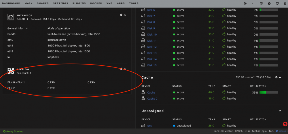This screenshot has width=288, height=134.
Task: Click the 350 GB used of 1 TB text
Action: 253,77
